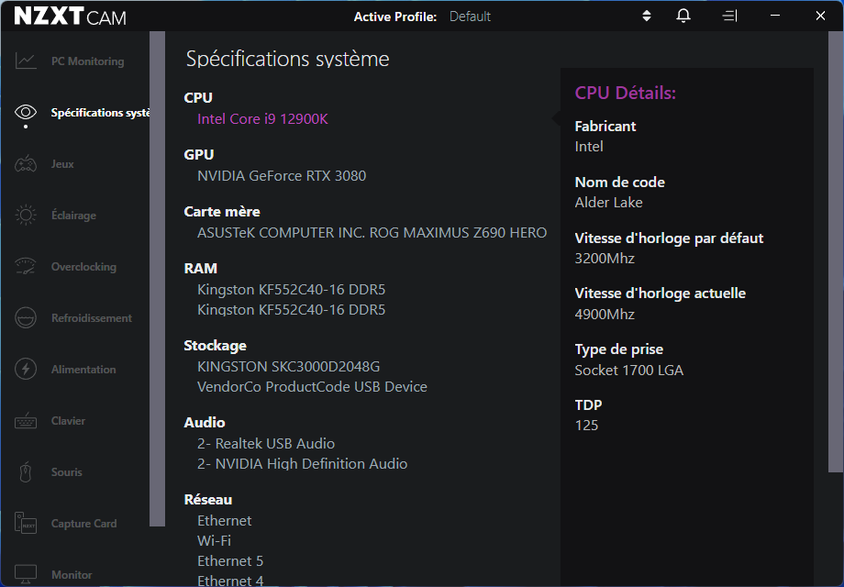Select 2- NVIDIA High Definition Audio

tap(302, 464)
